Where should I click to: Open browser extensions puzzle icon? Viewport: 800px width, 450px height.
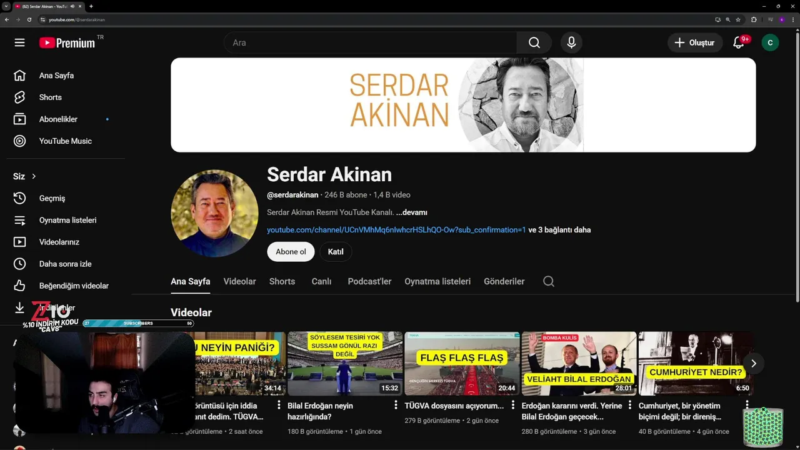(x=754, y=19)
